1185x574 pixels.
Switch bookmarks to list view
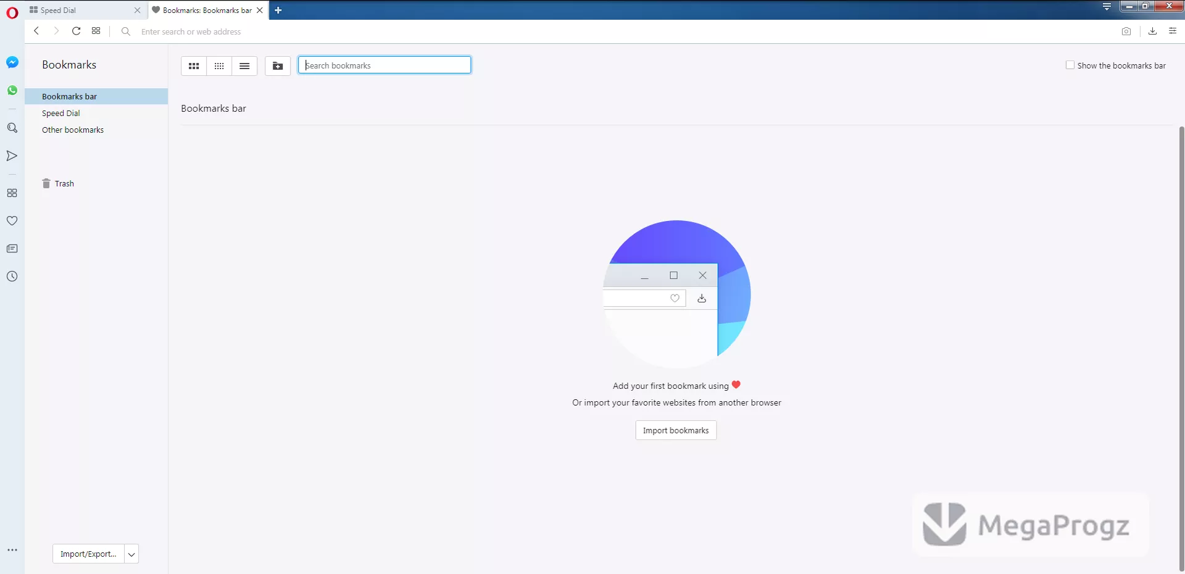[x=244, y=66]
